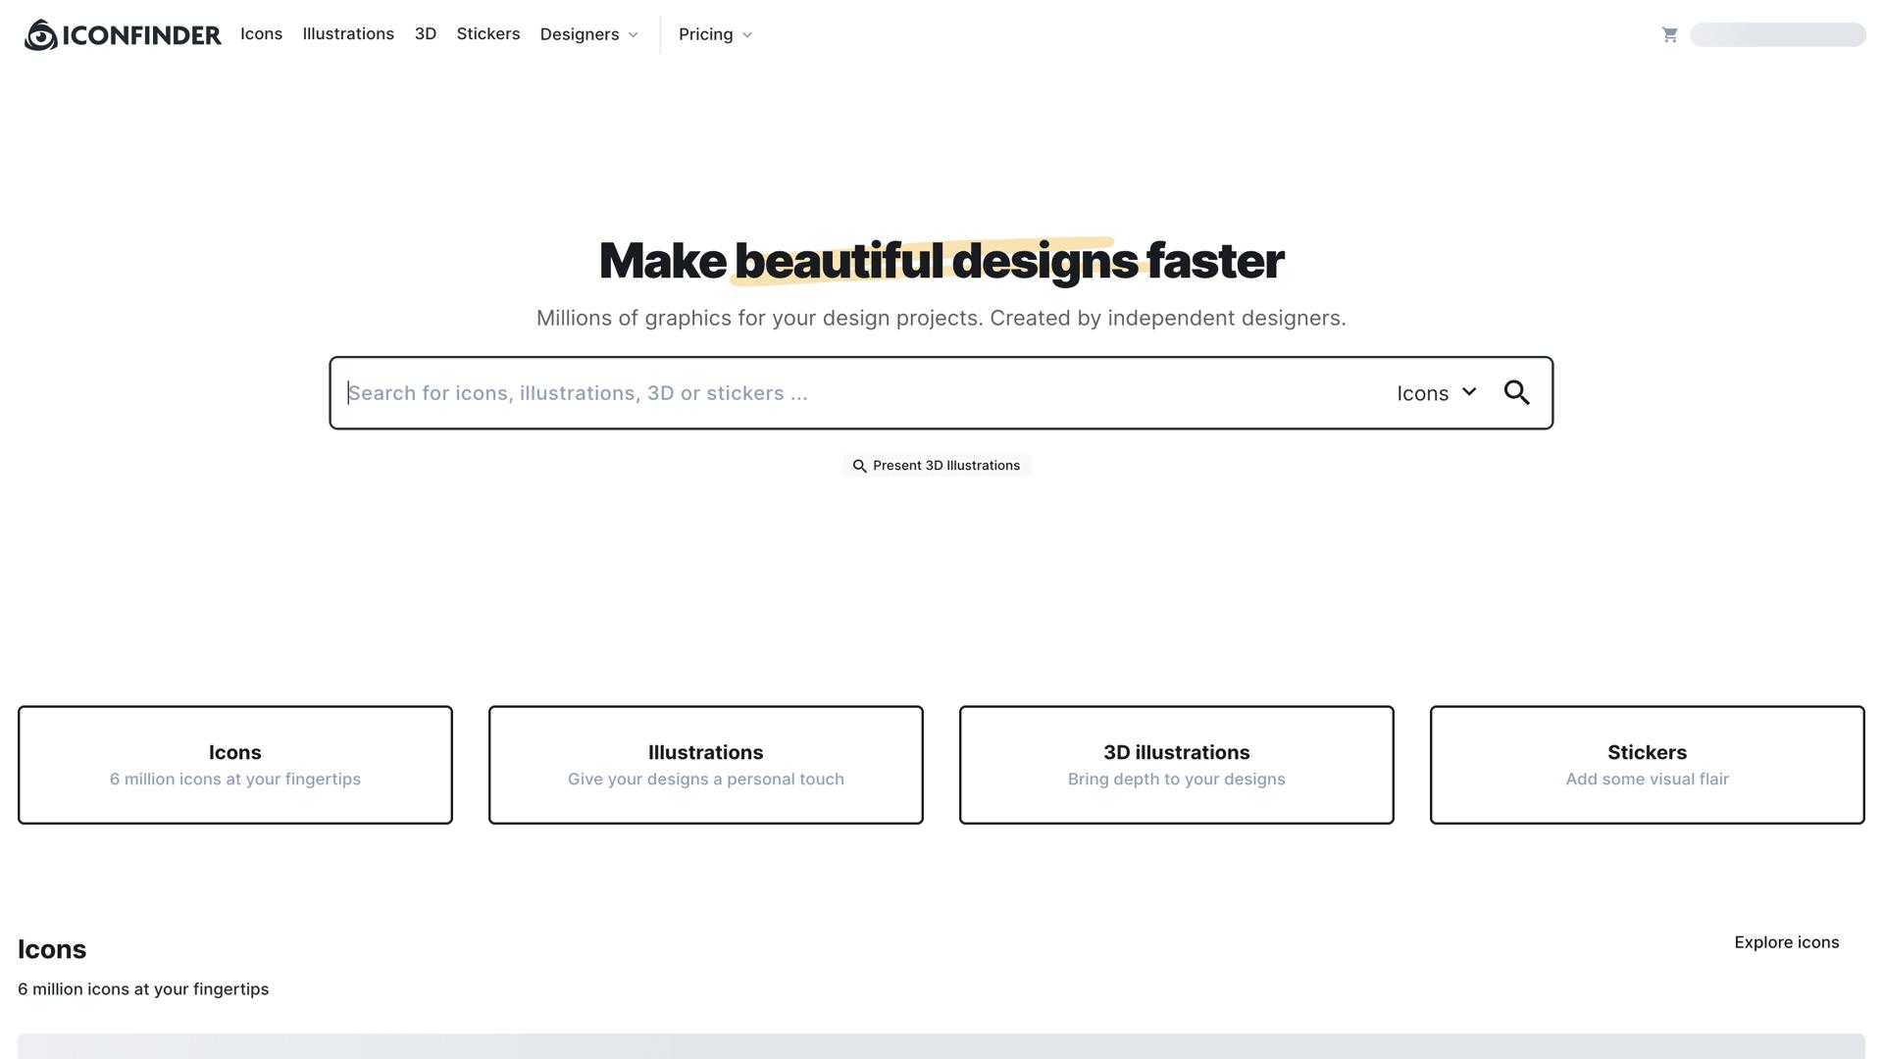
Task: Select Icons in the navigation bar
Action: (261, 34)
